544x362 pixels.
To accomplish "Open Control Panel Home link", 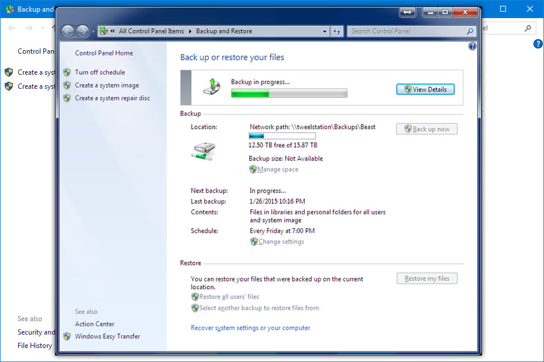I will click(104, 53).
